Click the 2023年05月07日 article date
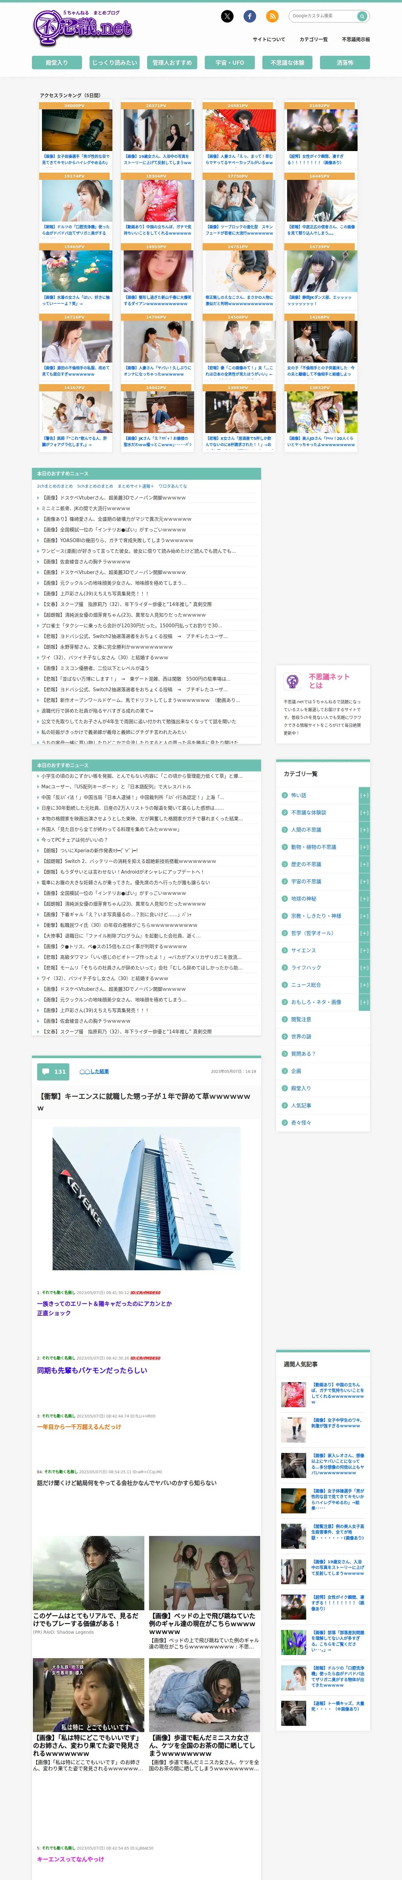This screenshot has width=402, height=1880. click(234, 1071)
